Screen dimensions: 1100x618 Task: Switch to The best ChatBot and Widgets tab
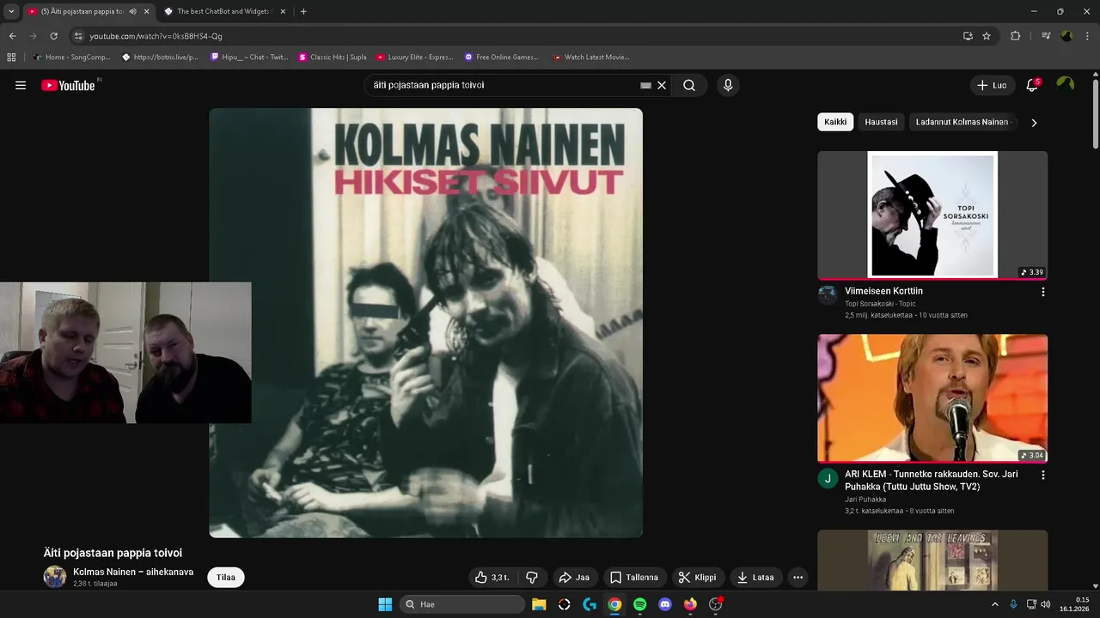coord(223,11)
